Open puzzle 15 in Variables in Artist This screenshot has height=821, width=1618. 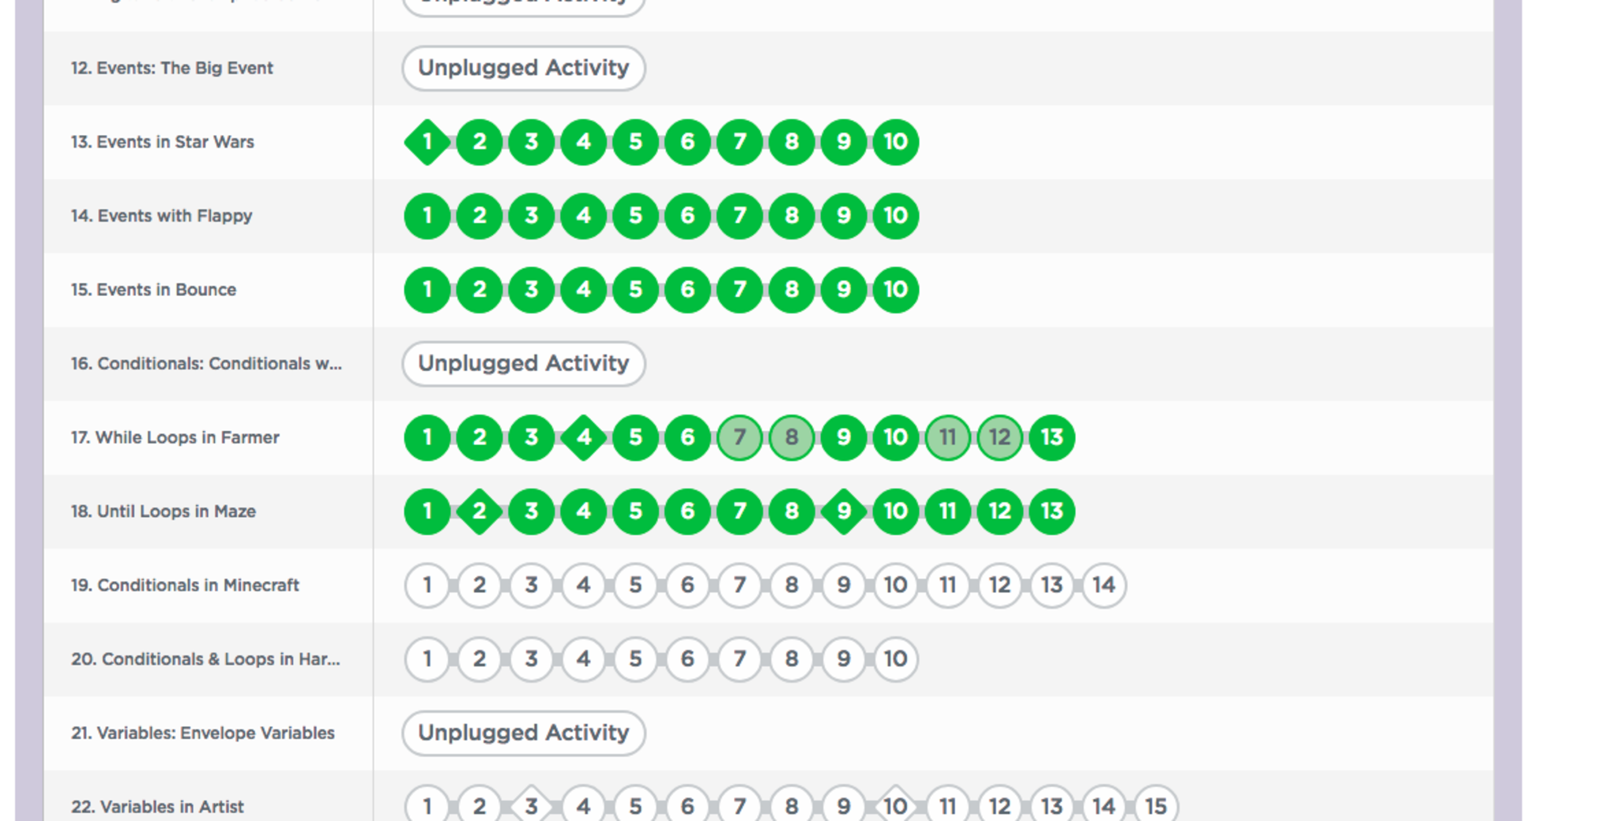[x=1156, y=806]
